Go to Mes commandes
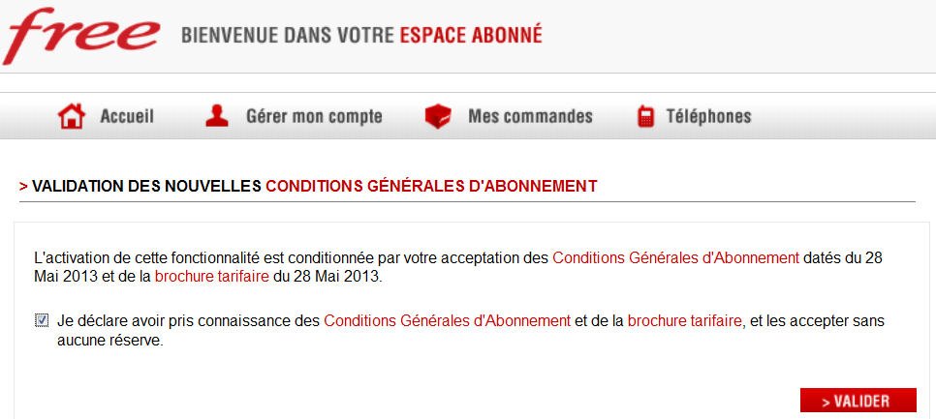The height and width of the screenshot is (419, 936). pos(530,117)
